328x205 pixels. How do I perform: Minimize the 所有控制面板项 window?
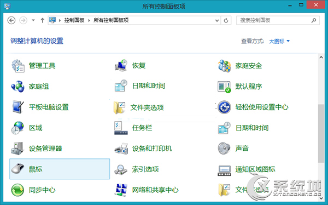pyautogui.click(x=290, y=5)
